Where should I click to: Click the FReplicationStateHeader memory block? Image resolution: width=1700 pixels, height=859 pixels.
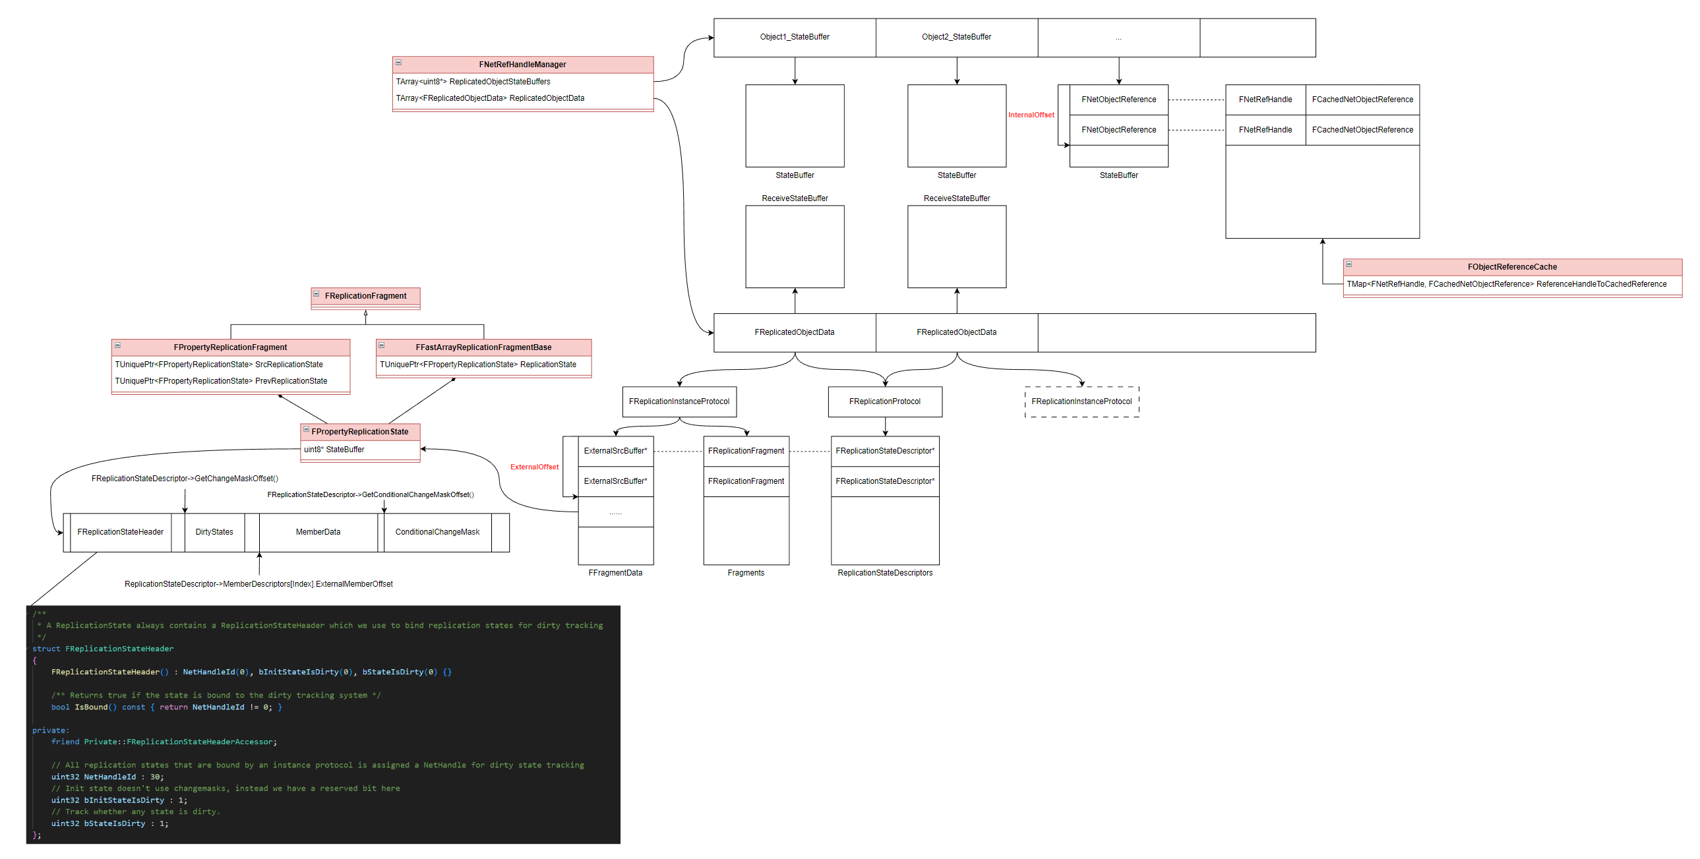[120, 532]
